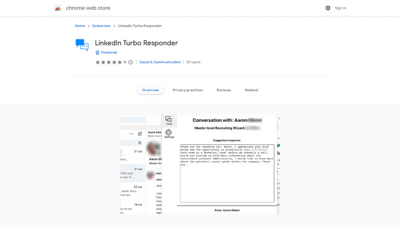Click 'LinkedIn Turbo Responder' breadcrumb text
Image resolution: width=400 pixels, height=225 pixels.
point(140,26)
